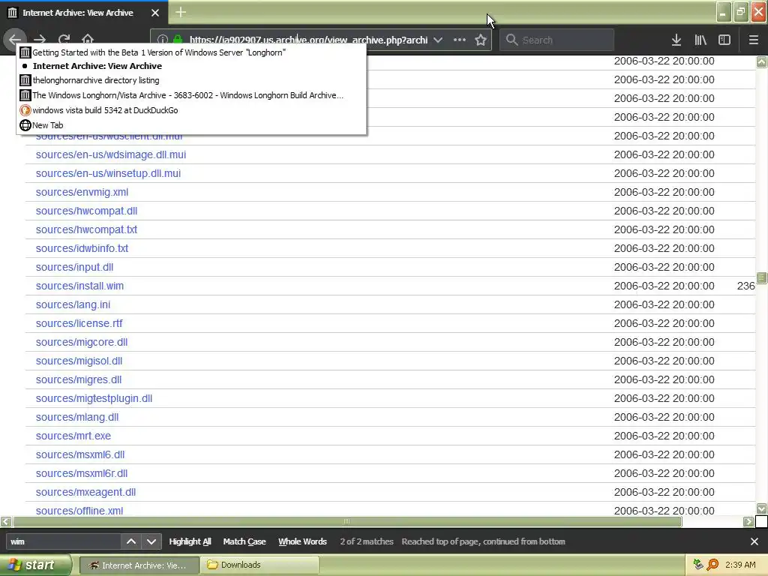
Task: Open the page actions three-dot menu
Action: (x=460, y=40)
